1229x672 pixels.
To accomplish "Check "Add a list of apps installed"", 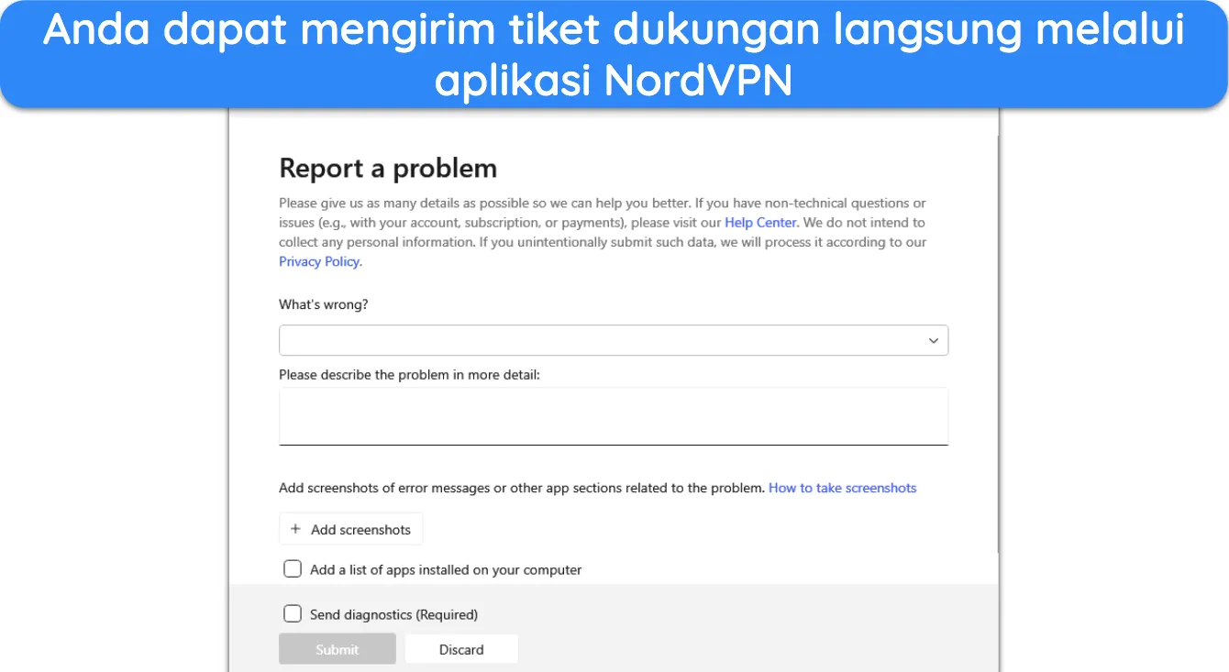I will 293,569.
